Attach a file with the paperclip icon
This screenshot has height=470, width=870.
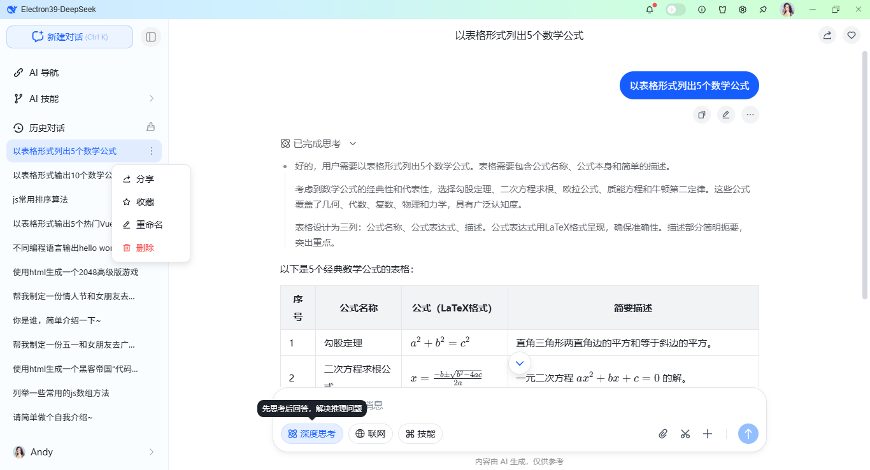[x=662, y=434]
